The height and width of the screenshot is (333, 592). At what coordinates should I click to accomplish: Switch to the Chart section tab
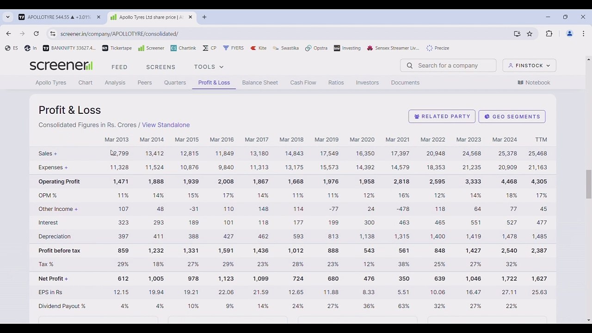pos(86,83)
